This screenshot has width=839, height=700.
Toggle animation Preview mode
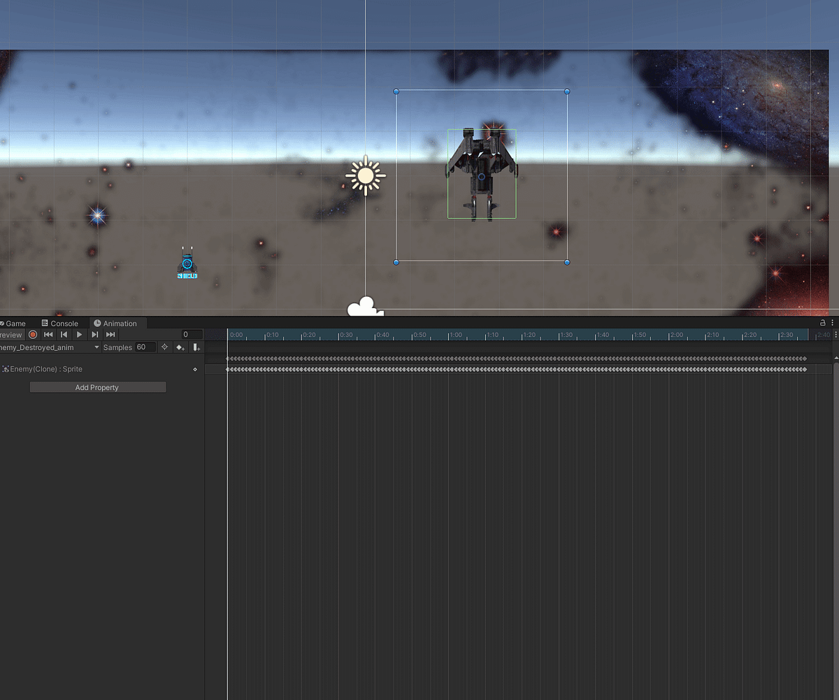coord(10,335)
